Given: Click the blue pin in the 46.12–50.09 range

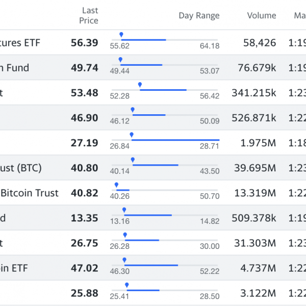Looking at the screenshot, I should click(133, 110).
